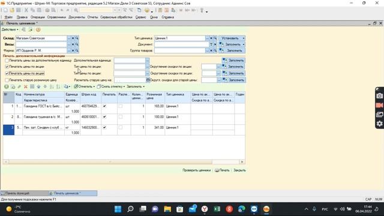384x216 pixels.
Task: Click the Проверить ценники button
Action: click(x=196, y=170)
